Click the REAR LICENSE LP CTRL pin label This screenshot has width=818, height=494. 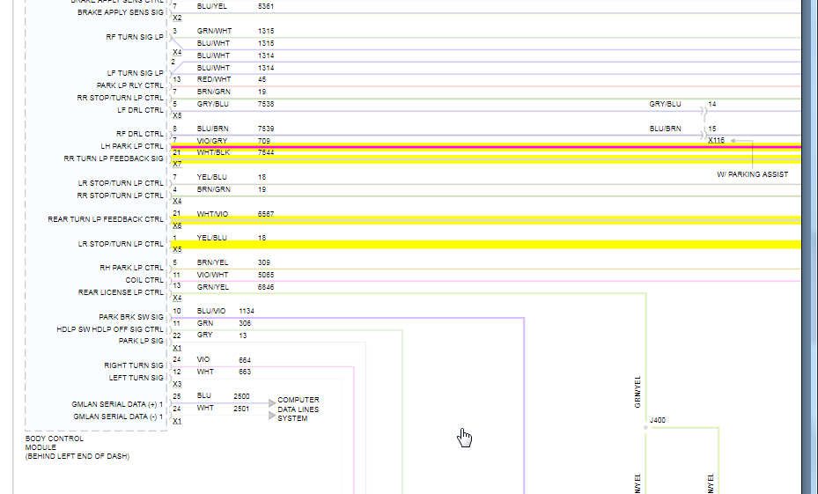pos(121,292)
